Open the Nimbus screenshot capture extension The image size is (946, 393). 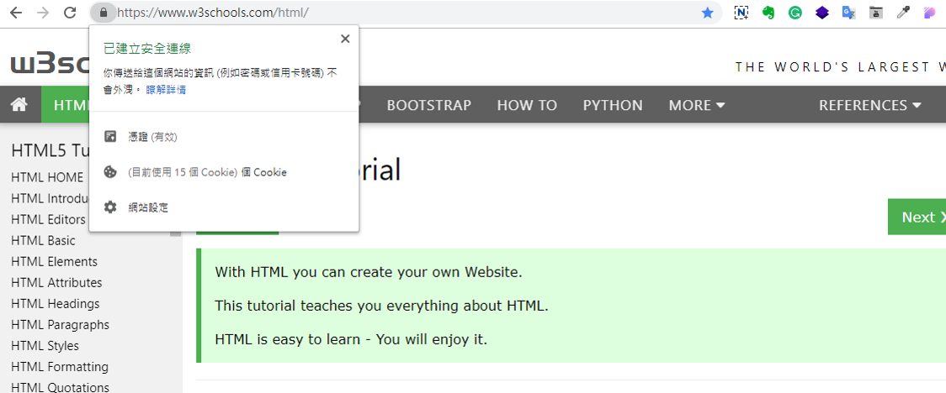pyautogui.click(x=741, y=13)
